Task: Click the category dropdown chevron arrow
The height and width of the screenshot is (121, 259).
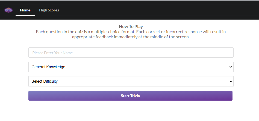Action: pyautogui.click(x=231, y=67)
